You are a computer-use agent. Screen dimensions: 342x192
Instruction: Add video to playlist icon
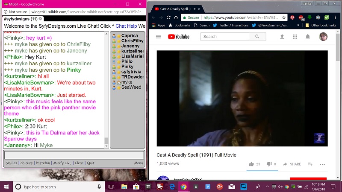[310, 164]
